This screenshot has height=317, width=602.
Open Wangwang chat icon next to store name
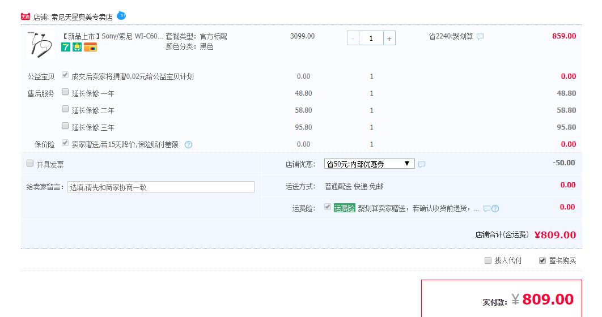pyautogui.click(x=121, y=16)
